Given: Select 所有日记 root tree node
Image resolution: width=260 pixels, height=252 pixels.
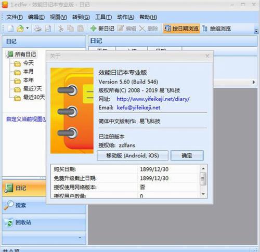Looking at the screenshot, I should tap(25, 54).
